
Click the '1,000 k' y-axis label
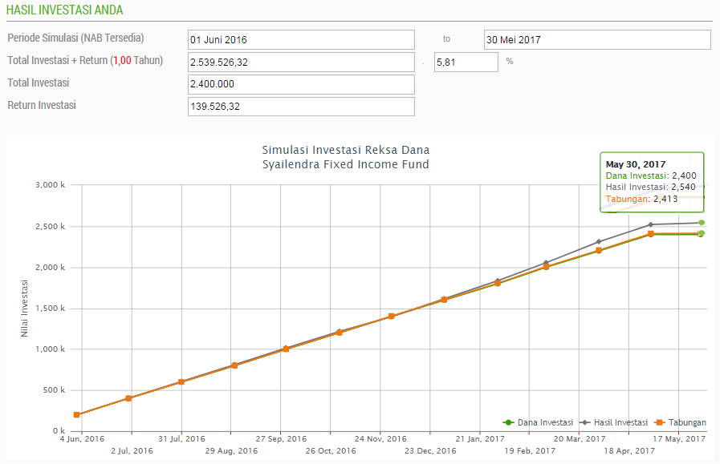pos(50,349)
